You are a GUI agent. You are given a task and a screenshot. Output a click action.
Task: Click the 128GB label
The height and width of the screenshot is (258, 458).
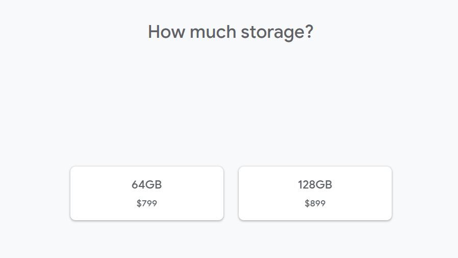pos(315,185)
